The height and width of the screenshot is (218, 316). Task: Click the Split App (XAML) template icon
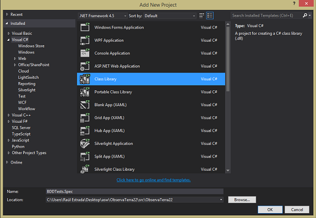(x=85, y=156)
